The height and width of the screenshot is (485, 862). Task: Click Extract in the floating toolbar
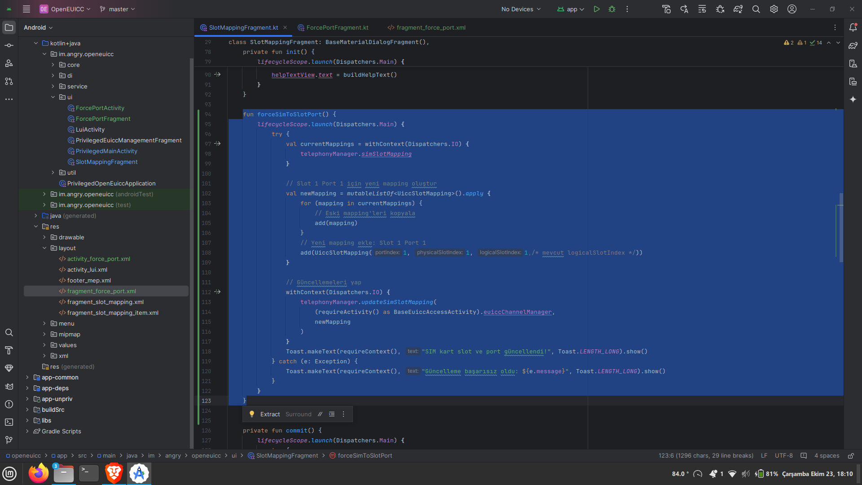270,414
